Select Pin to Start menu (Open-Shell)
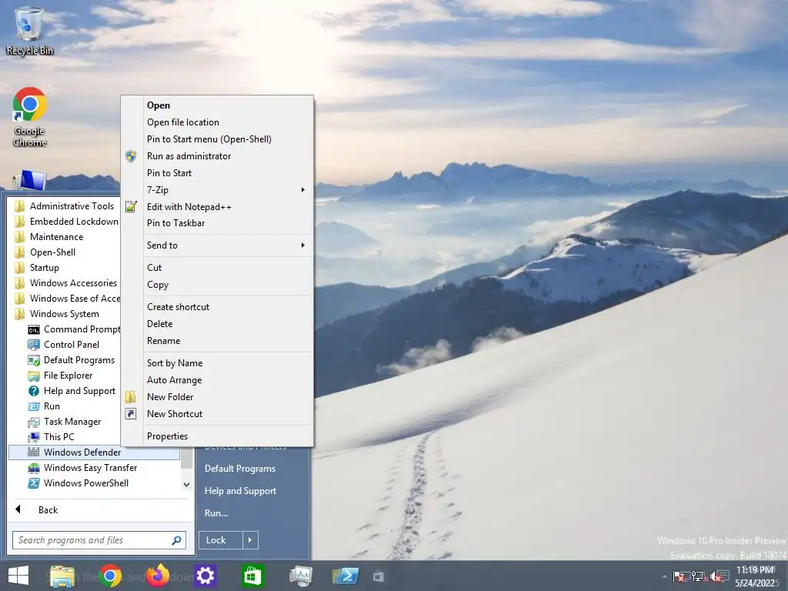 coord(217,139)
